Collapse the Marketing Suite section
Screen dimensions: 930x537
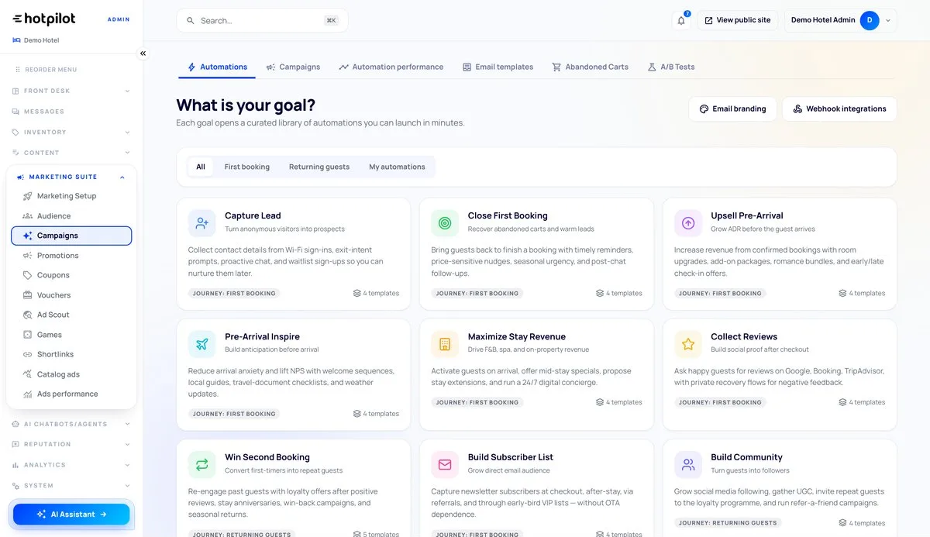click(x=71, y=177)
